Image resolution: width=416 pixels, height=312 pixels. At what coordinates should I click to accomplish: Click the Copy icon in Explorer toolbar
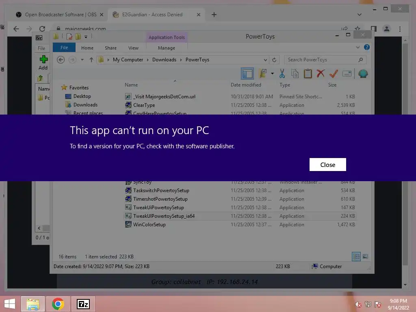(x=295, y=74)
